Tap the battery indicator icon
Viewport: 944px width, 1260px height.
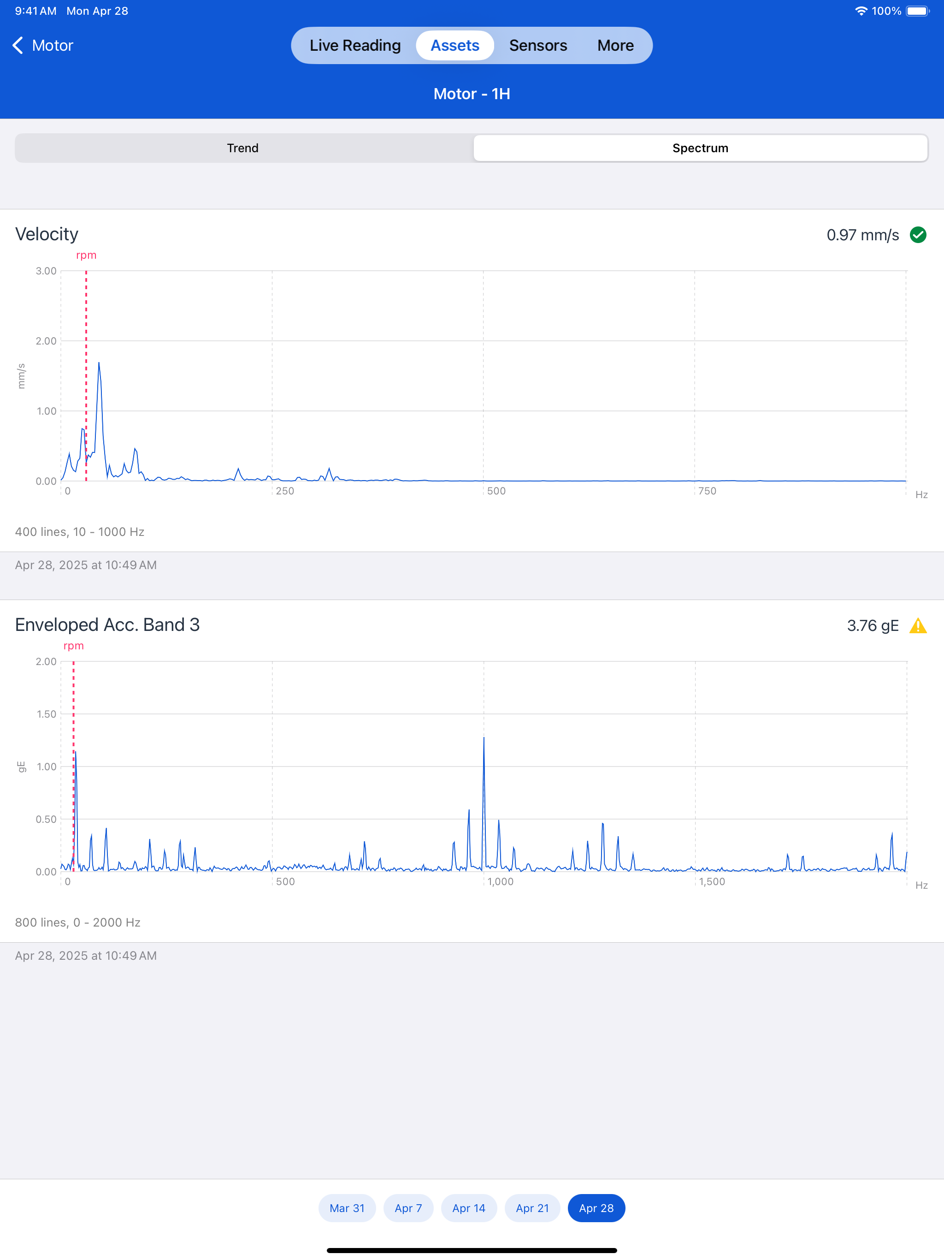pyautogui.click(x=918, y=11)
